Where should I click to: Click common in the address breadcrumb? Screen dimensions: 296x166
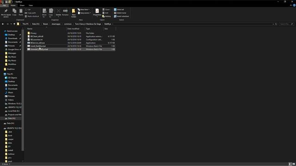click(x=68, y=24)
